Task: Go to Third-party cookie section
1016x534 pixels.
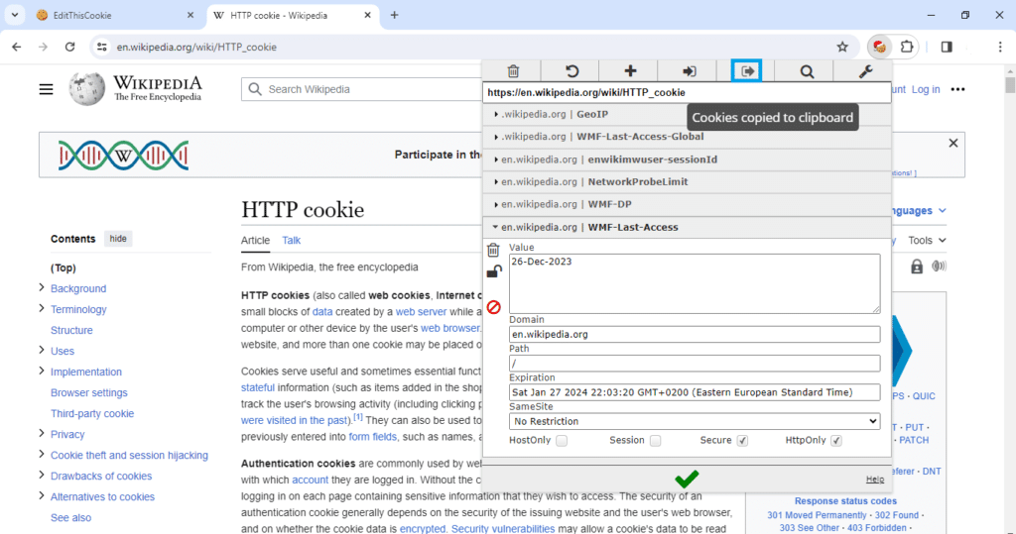Action: [92, 413]
